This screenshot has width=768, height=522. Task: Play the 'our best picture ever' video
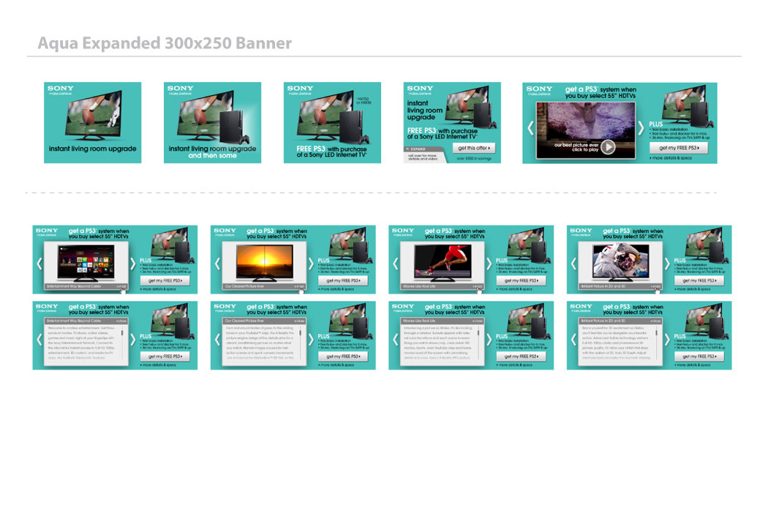[x=608, y=146]
